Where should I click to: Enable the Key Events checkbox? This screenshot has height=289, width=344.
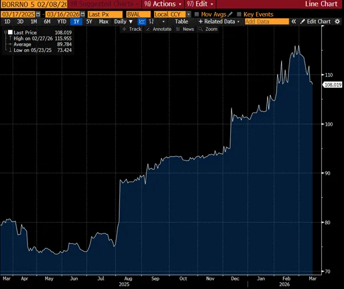(239, 14)
